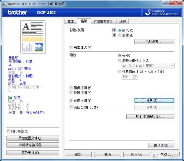Open watermark 设置 settings button
The image size is (184, 161).
point(154,101)
